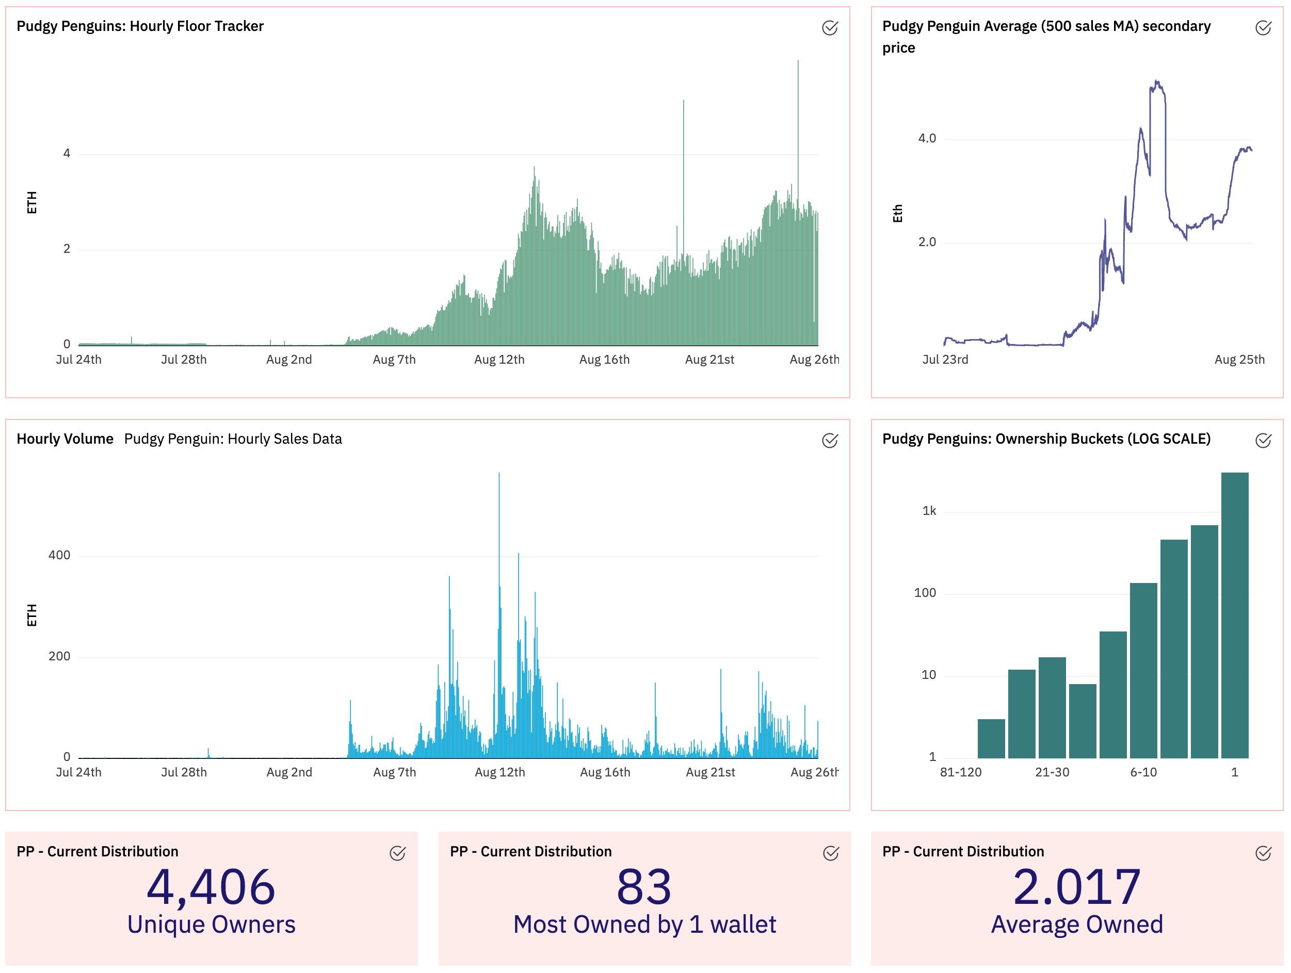
Task: Click checkmark icon on Ownership Buckets panel
Action: (1263, 440)
